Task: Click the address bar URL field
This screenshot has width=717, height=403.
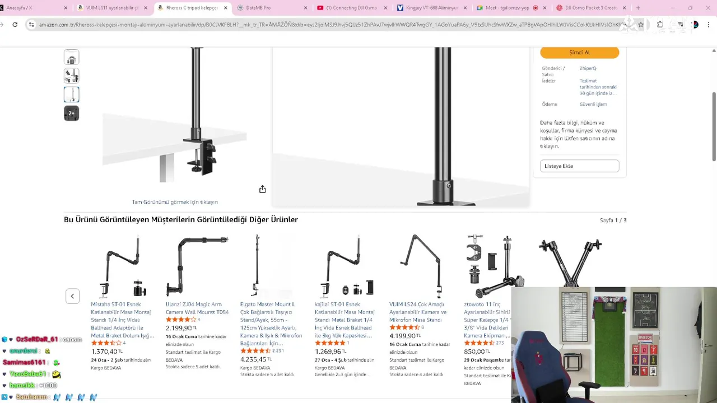Action: 330,25
